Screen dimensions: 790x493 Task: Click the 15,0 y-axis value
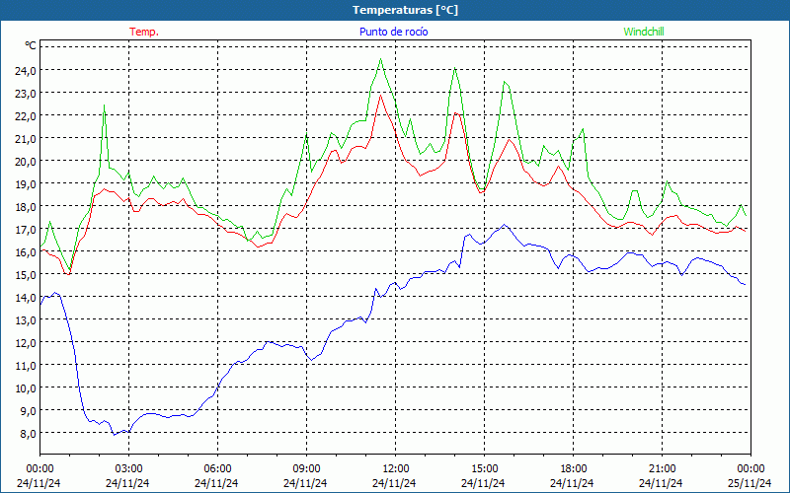tap(26, 275)
